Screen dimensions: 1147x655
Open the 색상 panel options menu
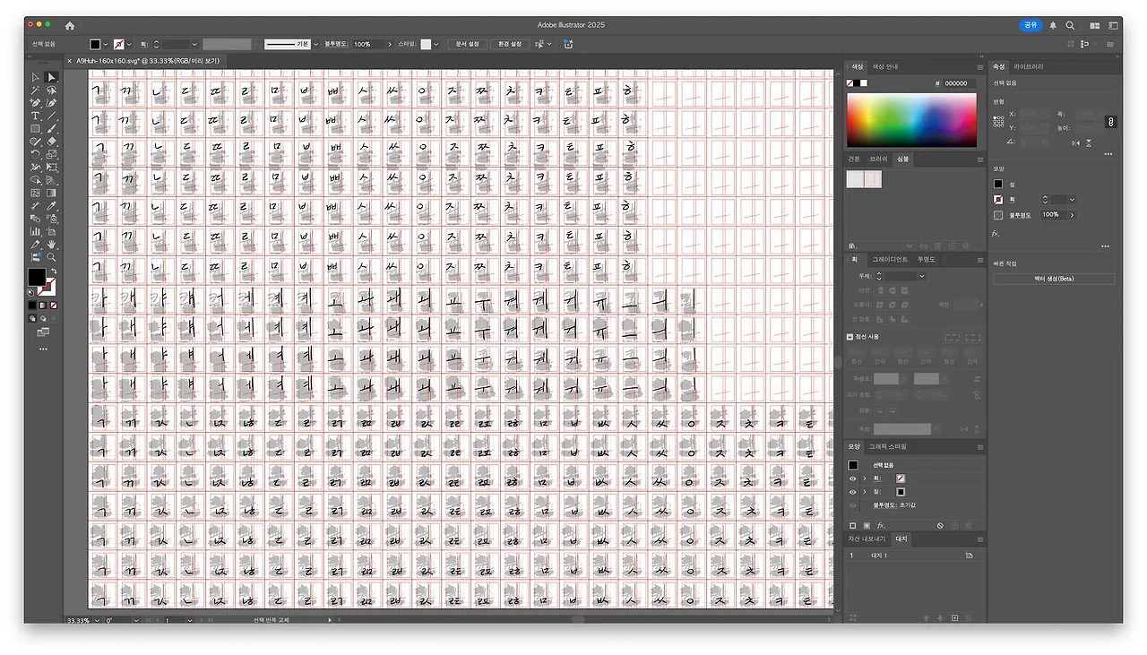point(979,67)
